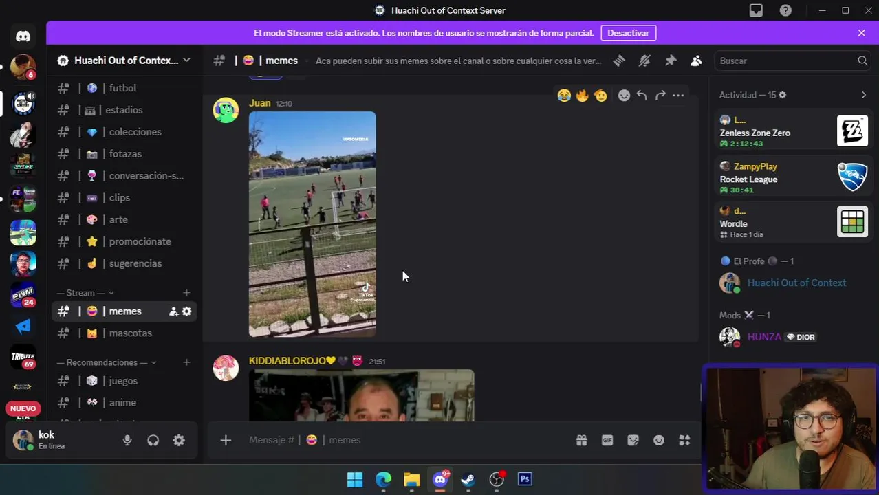Add channel to Recomendaciones category plus icon
879x495 pixels.
pos(186,362)
